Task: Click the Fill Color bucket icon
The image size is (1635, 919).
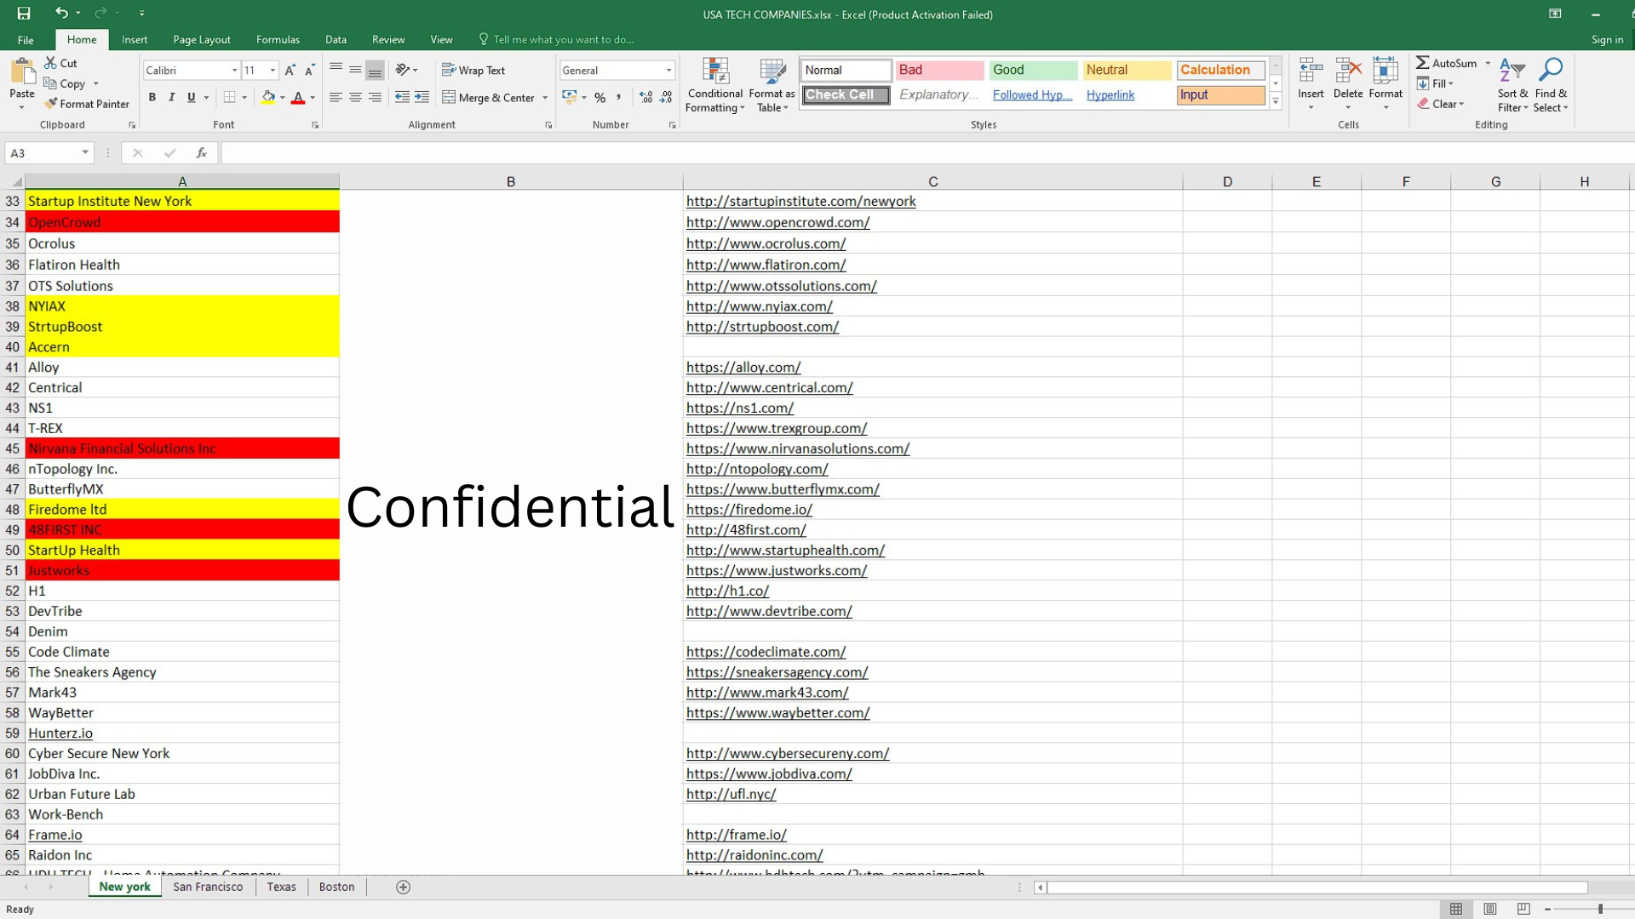Action: point(268,98)
